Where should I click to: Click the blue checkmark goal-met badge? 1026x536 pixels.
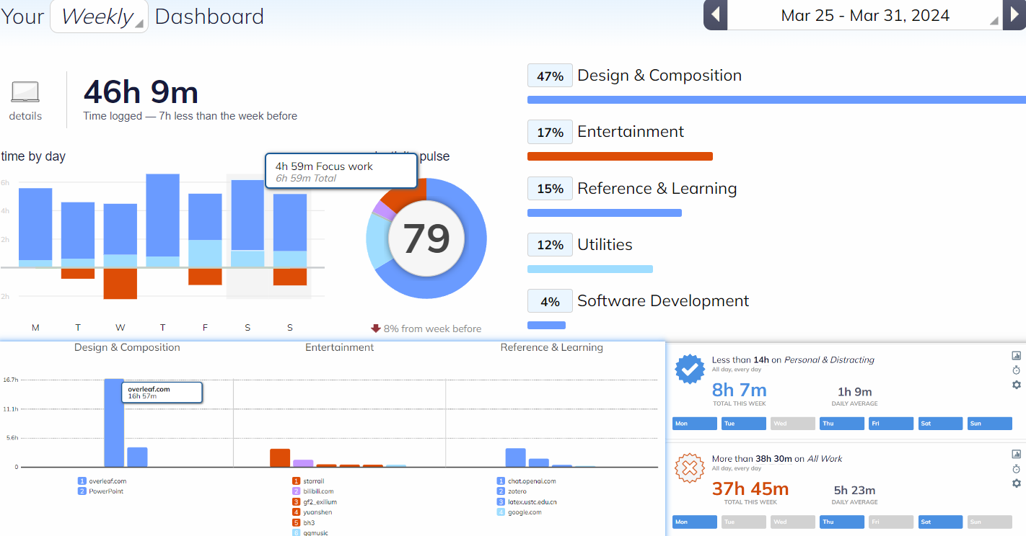click(689, 370)
